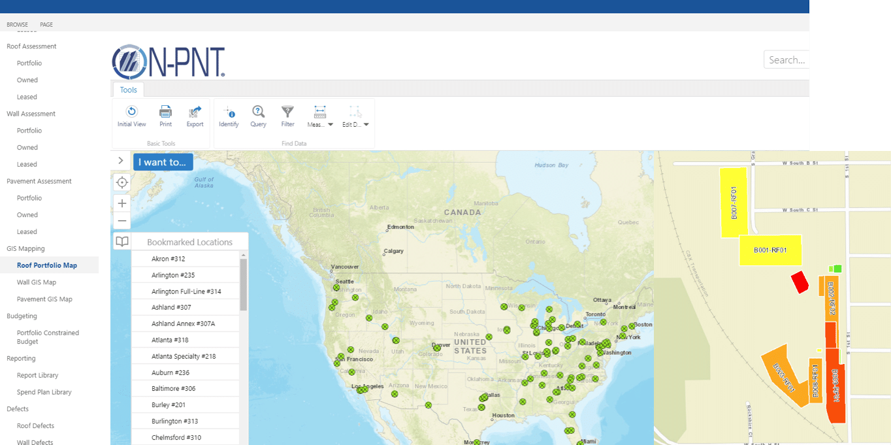891x445 pixels.
Task: Open the BROWSE ribbon tab
Action: [x=17, y=25]
